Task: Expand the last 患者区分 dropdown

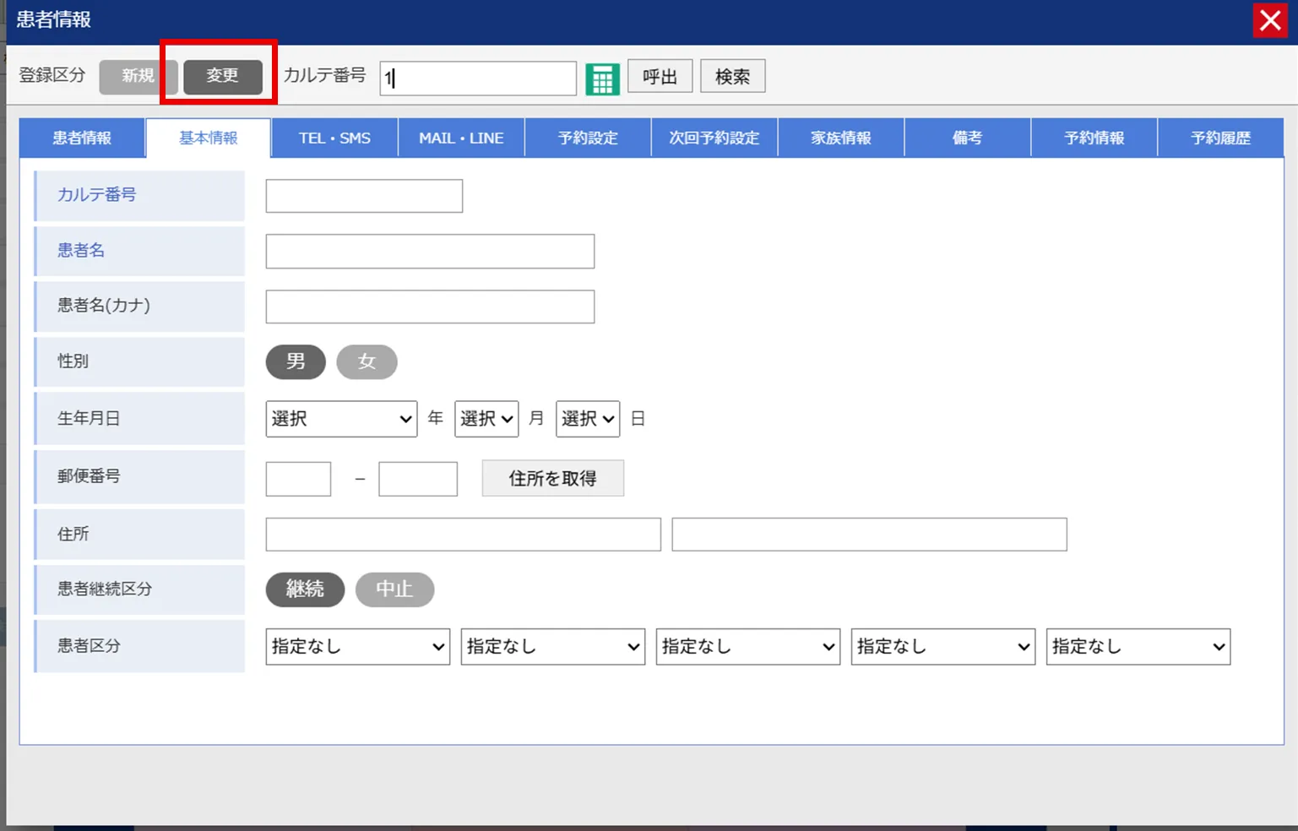Action: (x=1138, y=647)
